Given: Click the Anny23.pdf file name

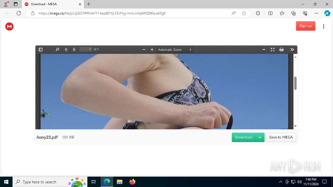Looking at the screenshot, I should 47,137.
